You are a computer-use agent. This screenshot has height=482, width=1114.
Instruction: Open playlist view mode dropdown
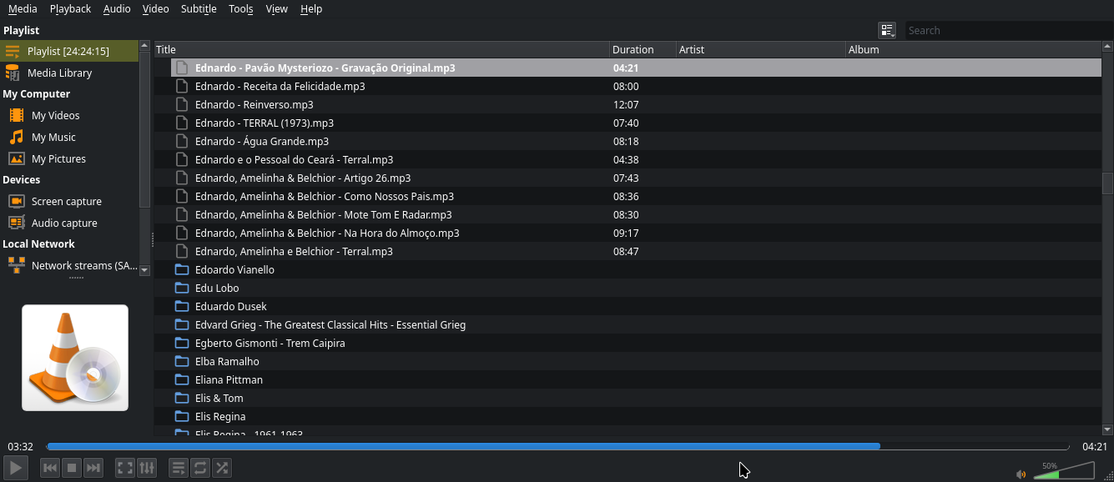[x=887, y=31]
